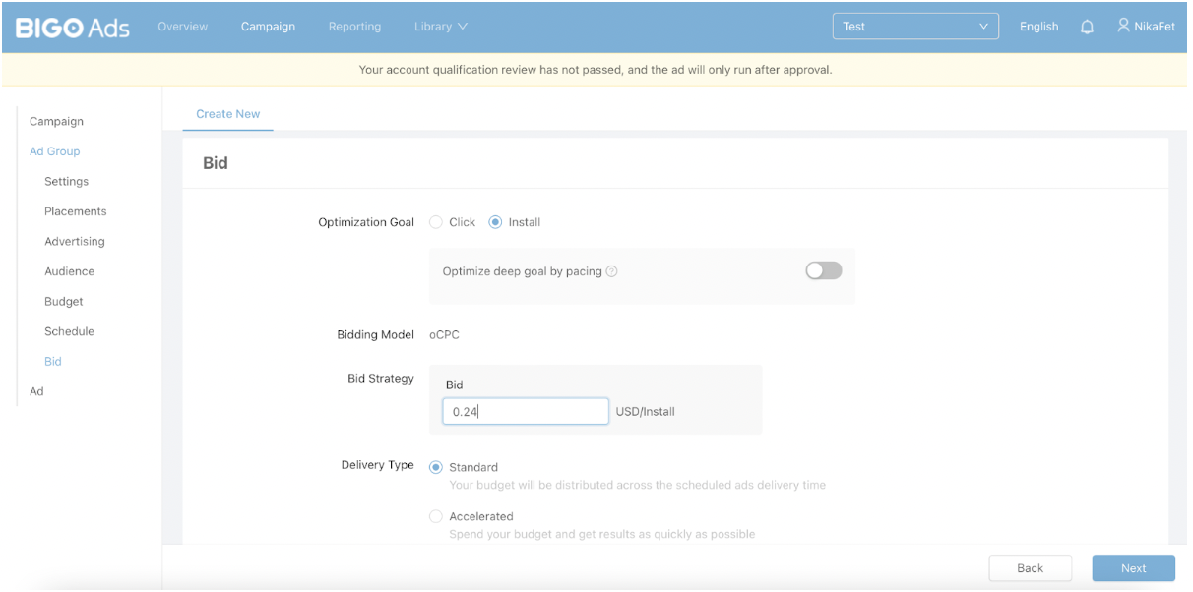
Task: Select the Install optimization goal
Action: click(495, 222)
